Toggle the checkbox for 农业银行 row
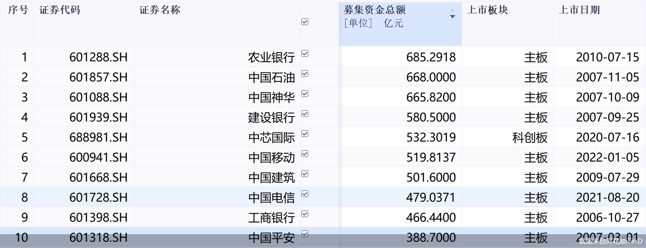The image size is (646, 248). coord(305,53)
